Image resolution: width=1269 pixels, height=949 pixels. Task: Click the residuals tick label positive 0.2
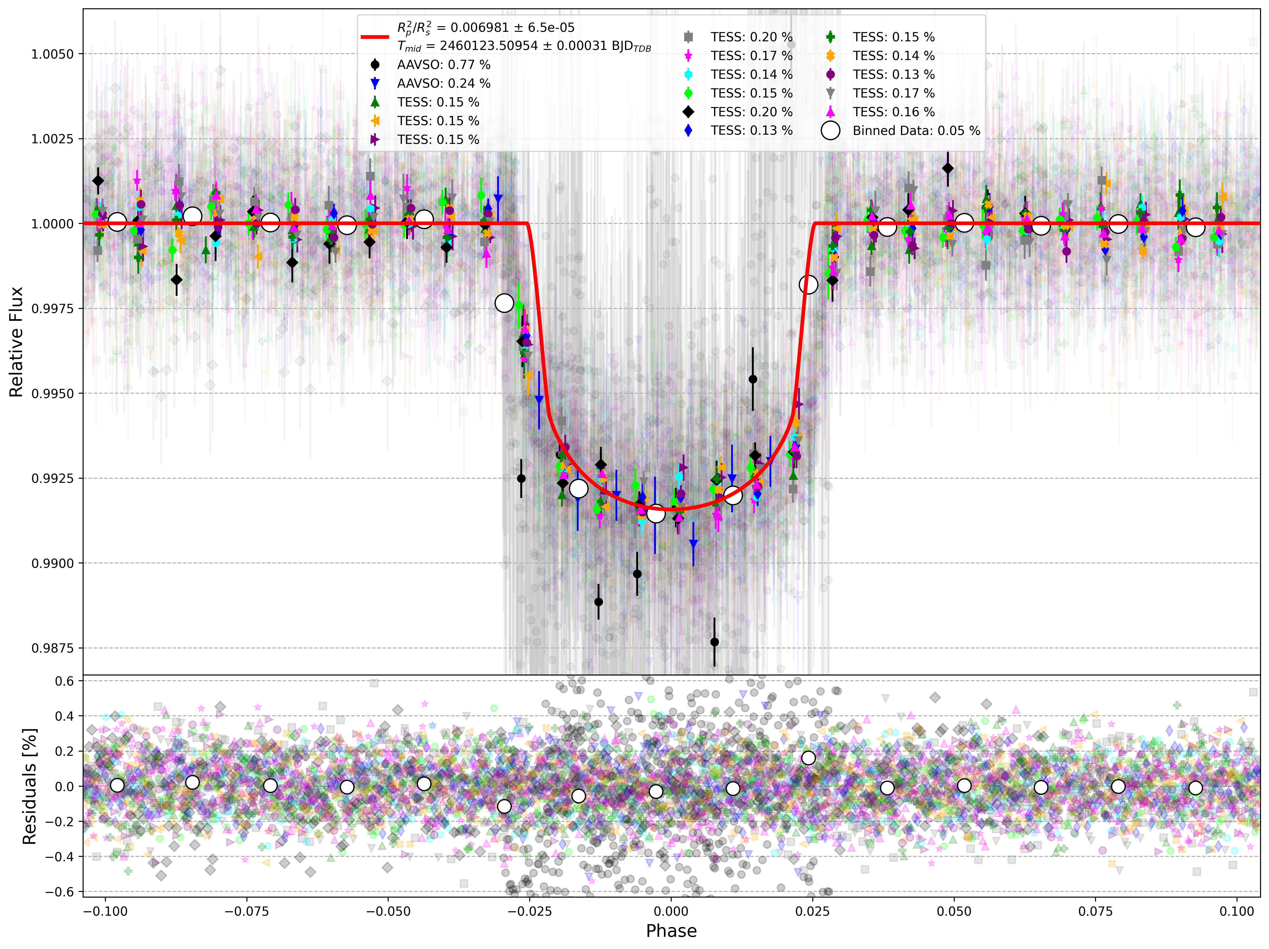[x=64, y=752]
